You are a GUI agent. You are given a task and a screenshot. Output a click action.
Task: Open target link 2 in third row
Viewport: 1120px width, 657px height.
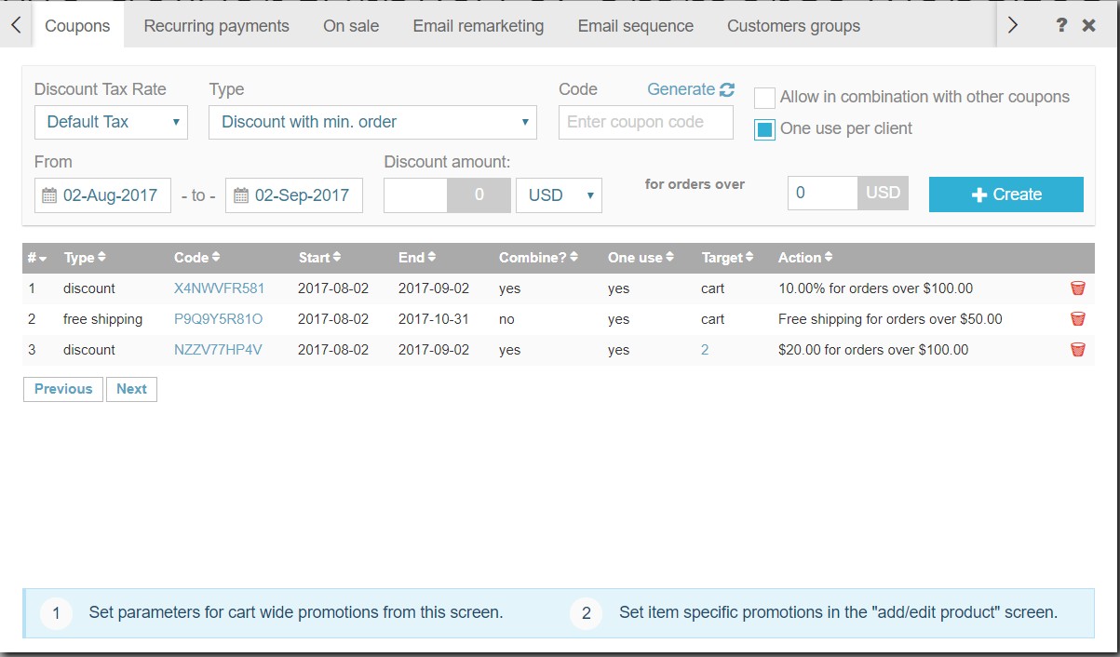pyautogui.click(x=705, y=350)
